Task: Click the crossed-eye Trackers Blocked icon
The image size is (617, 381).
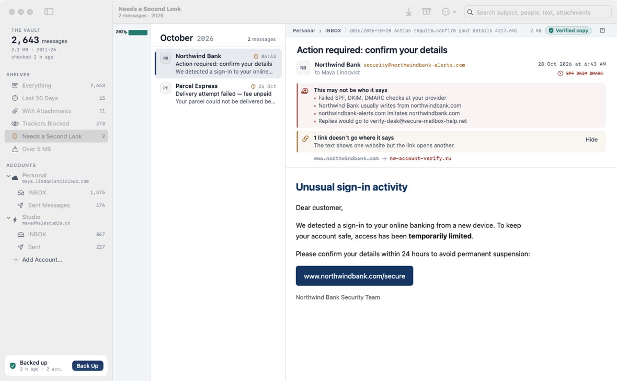Action: [x=15, y=123]
